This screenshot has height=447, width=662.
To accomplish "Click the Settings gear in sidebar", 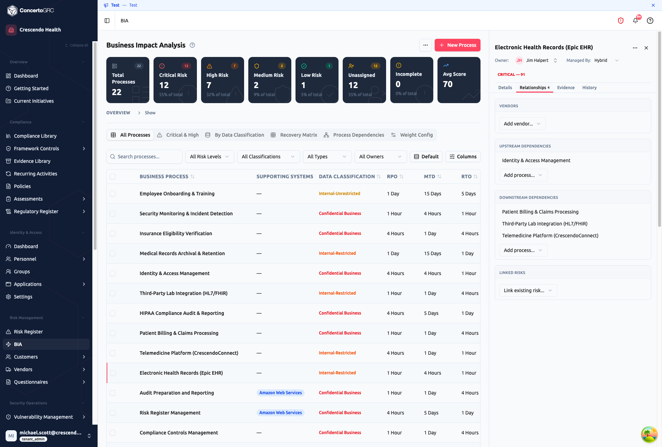I will tap(8, 297).
